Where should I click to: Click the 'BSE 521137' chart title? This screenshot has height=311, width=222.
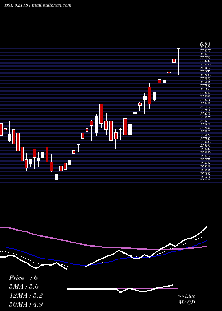18,5
